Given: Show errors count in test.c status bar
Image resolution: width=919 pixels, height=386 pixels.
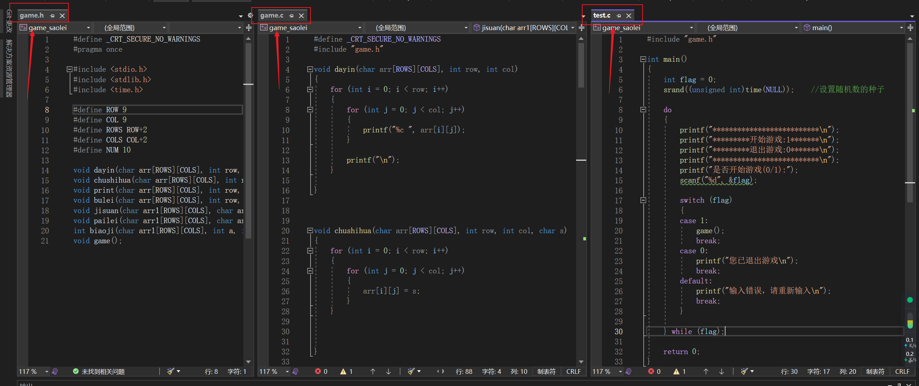Looking at the screenshot, I should coord(654,372).
